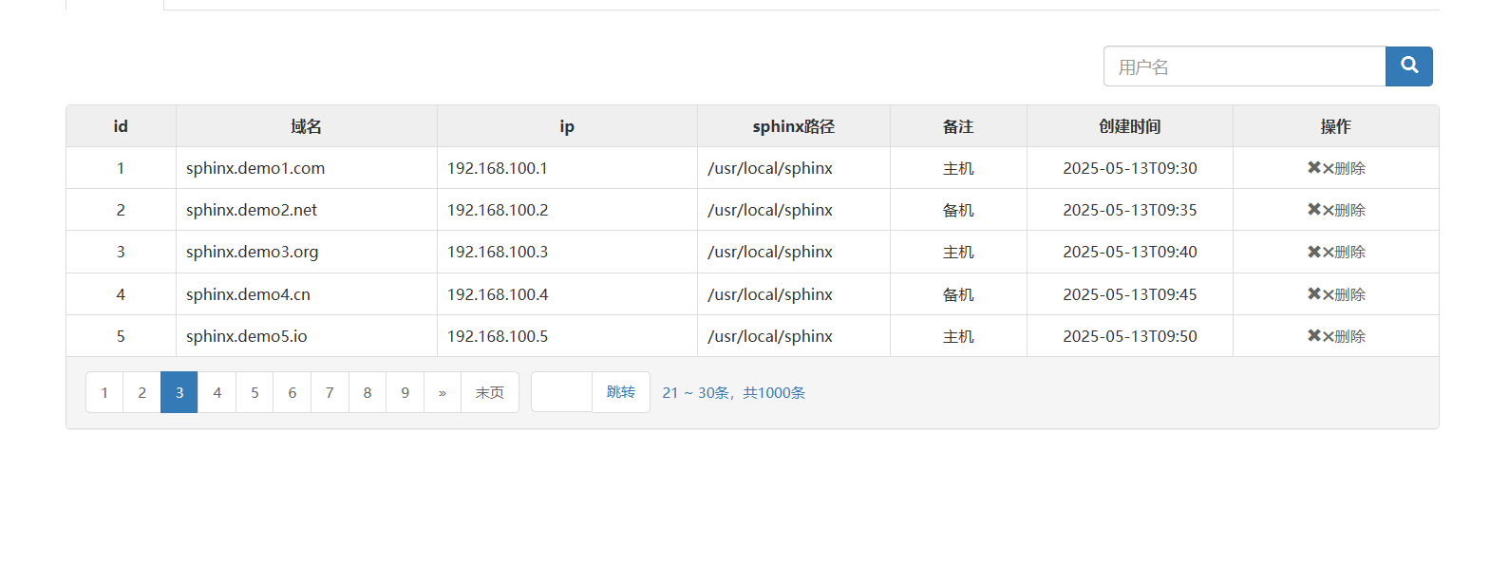The height and width of the screenshot is (565, 1509).
Task: Click the ip column header
Action: pyautogui.click(x=567, y=126)
